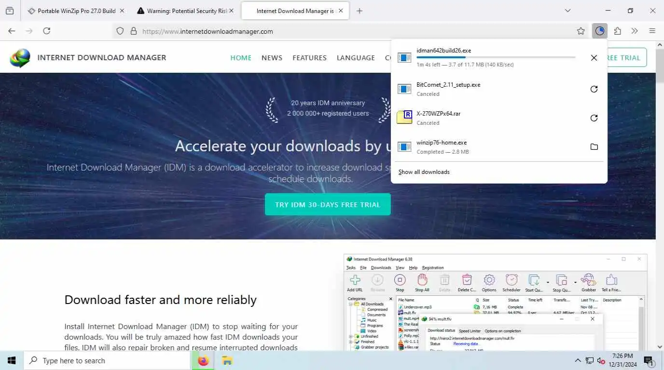664x370 pixels.
Task: Close the Portable WinZip Pro tab
Action: (122, 11)
